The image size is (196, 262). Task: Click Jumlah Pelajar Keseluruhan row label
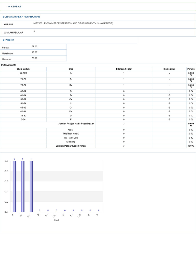[71, 146]
